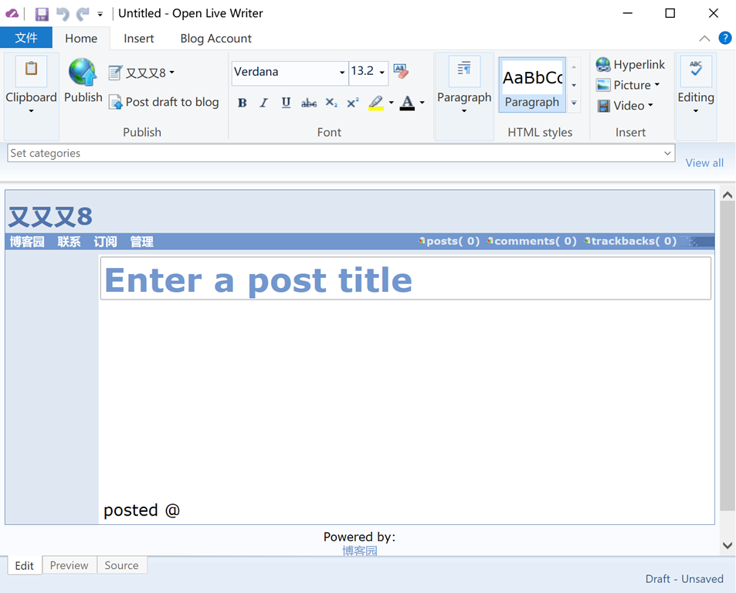Expand the HTML styles gallery

[x=574, y=103]
